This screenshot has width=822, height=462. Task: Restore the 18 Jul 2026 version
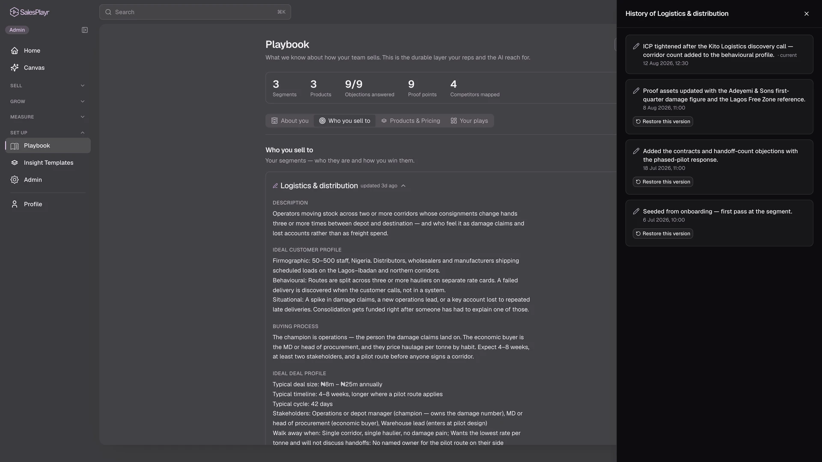pos(663,182)
